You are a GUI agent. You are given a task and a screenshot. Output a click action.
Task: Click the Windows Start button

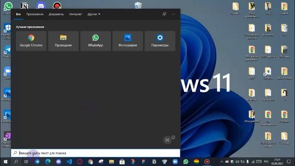[6, 162]
